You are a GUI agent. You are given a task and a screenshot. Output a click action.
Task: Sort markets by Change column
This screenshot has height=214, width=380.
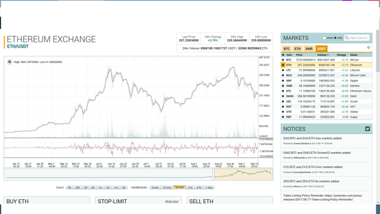pos(341,55)
